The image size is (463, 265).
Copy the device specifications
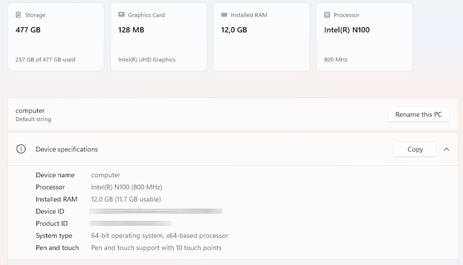(415, 149)
